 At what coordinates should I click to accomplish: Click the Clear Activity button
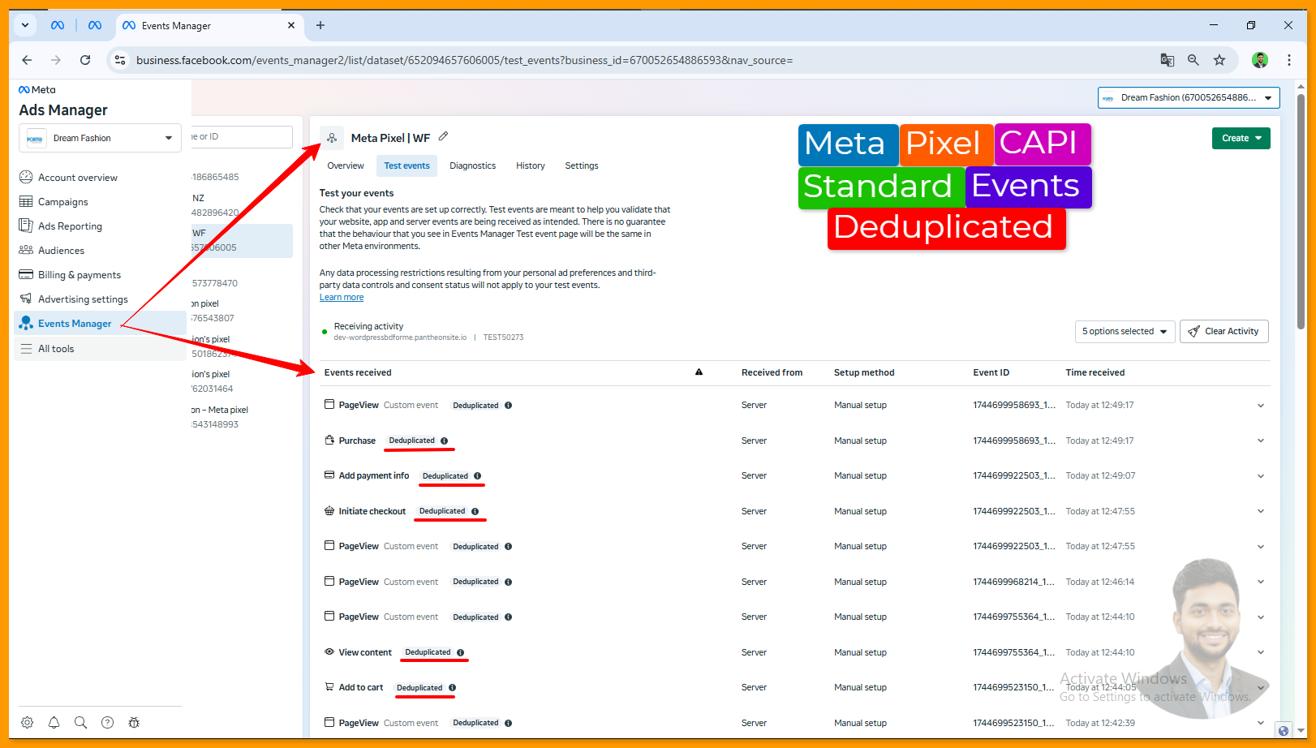(1224, 331)
